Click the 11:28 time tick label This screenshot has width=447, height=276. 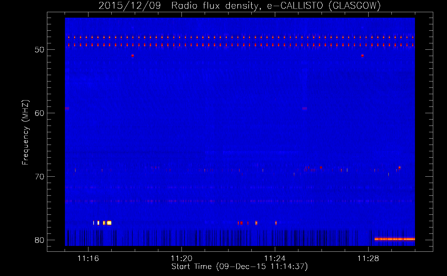(x=368, y=258)
